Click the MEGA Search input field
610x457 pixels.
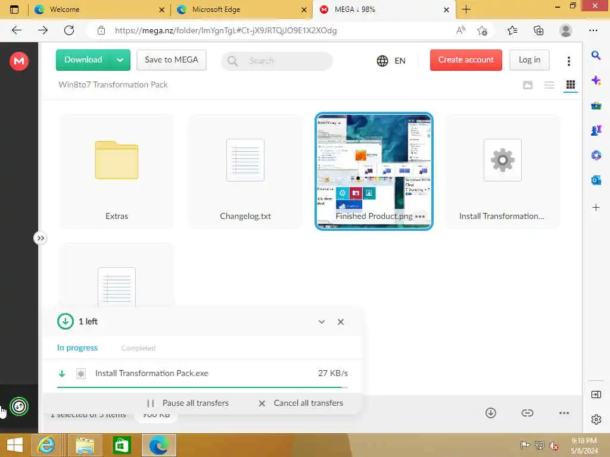coord(277,61)
